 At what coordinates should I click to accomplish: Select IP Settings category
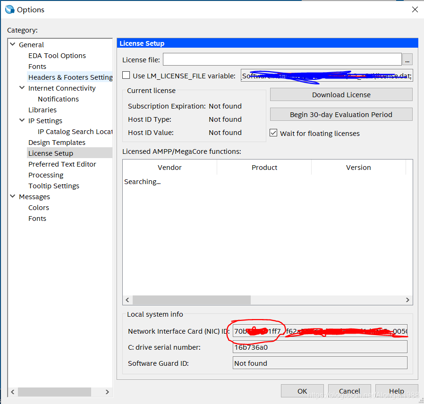[45, 120]
